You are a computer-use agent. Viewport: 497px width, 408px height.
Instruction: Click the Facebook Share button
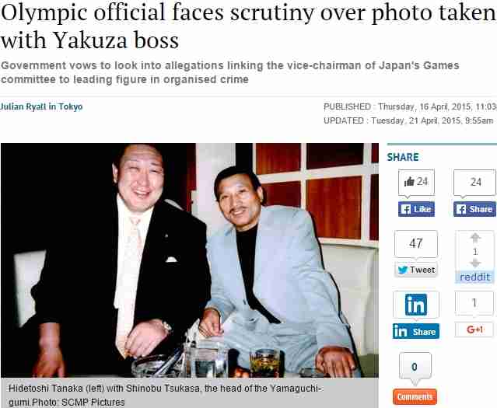[x=474, y=209]
